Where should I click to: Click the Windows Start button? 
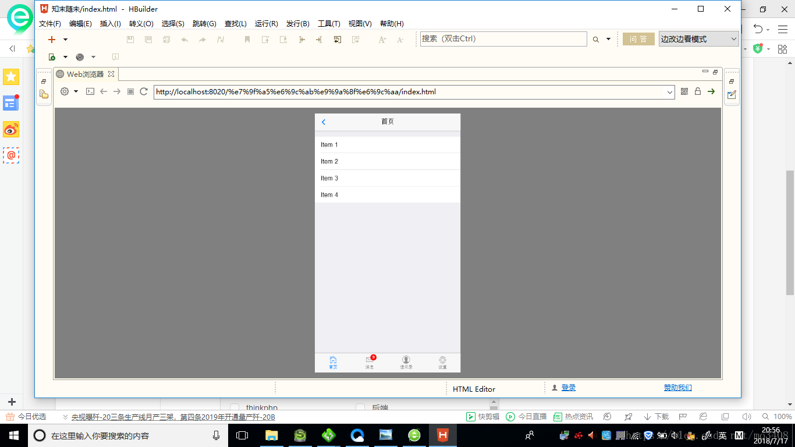14,435
